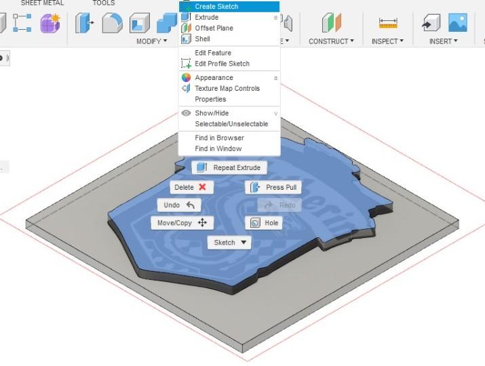Image resolution: width=485 pixels, height=366 pixels.
Task: Open the CONSTRUCT dropdown in toolbar
Action: (331, 41)
